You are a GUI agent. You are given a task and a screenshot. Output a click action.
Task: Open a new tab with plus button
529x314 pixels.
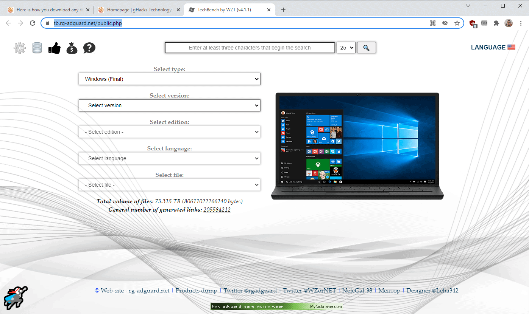(283, 10)
